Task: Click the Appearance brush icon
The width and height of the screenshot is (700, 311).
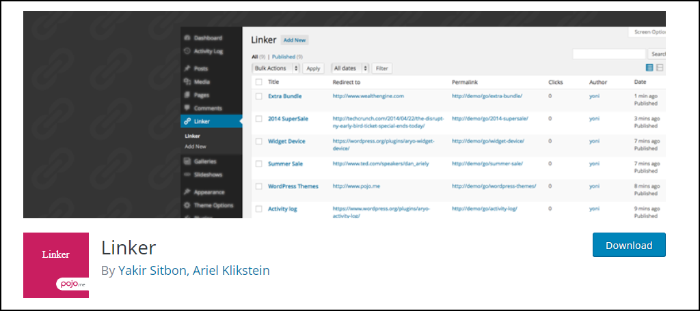Action: point(187,192)
